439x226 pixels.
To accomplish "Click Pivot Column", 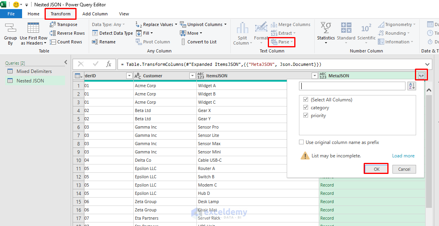I will coord(153,42).
